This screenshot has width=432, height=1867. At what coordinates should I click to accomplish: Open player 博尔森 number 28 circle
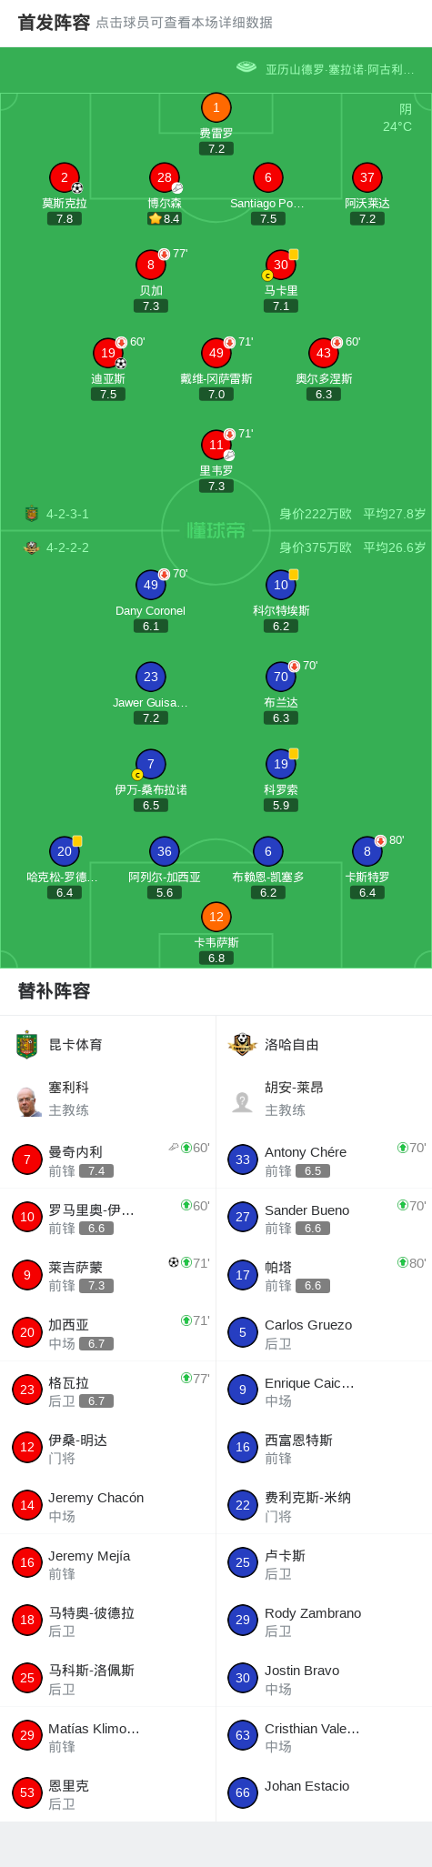click(x=164, y=177)
